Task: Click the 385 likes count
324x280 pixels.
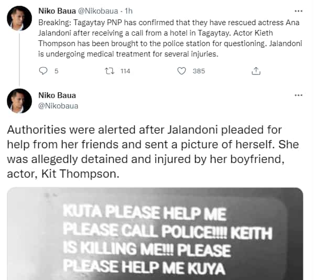Action: pos(199,71)
